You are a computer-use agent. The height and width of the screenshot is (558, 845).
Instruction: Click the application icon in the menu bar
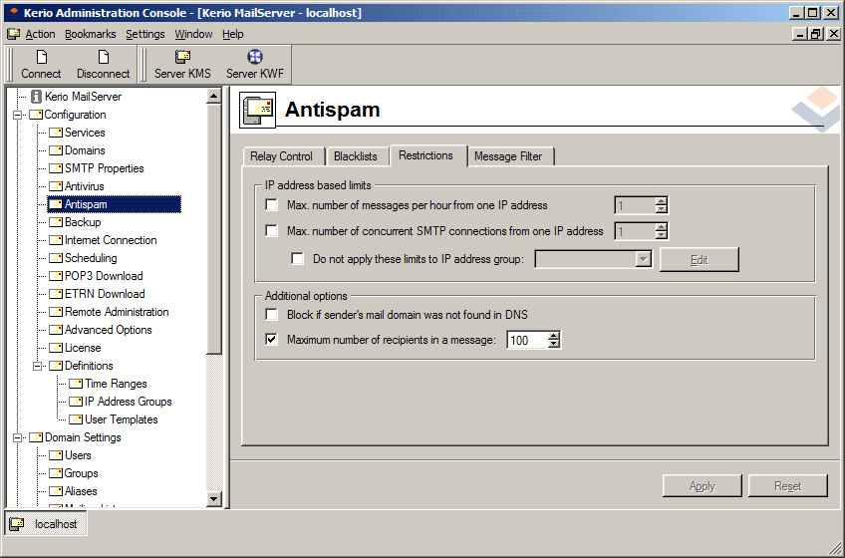click(x=14, y=35)
